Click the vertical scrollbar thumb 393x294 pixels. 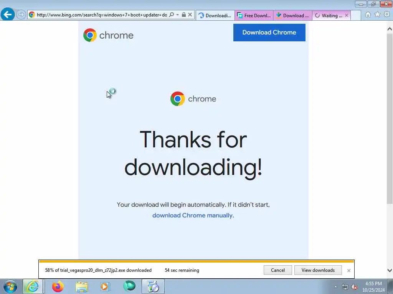tap(390, 119)
